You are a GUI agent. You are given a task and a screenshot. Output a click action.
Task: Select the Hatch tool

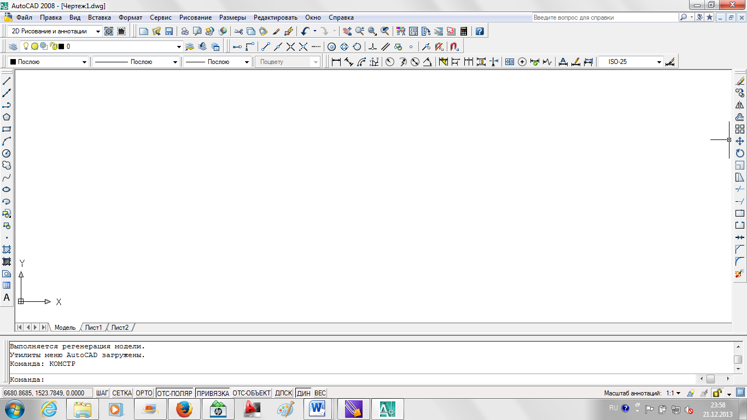click(x=7, y=249)
